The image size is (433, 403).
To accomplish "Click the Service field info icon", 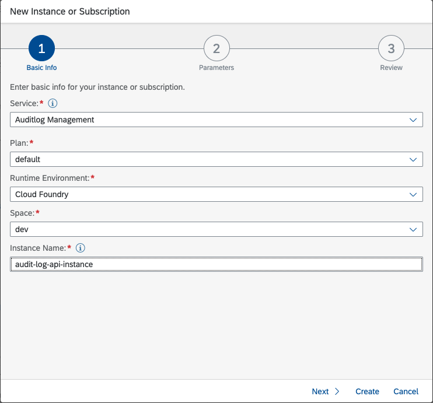I will point(53,103).
